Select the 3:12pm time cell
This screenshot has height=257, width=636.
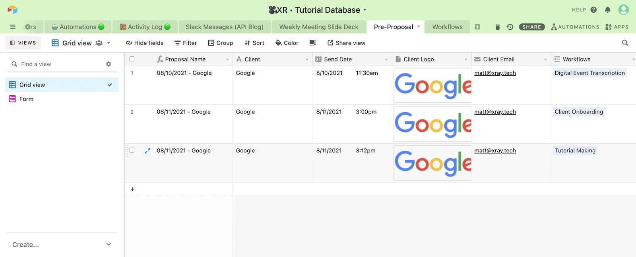[365, 151]
